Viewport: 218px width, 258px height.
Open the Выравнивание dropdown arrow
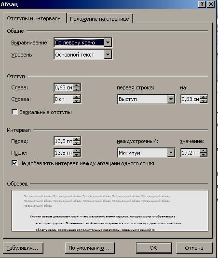pos(108,43)
